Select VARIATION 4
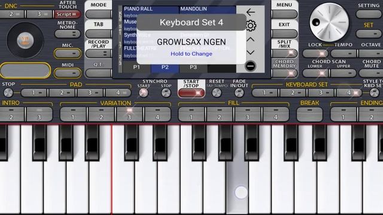This screenshot has height=215, width=383. 157,114
